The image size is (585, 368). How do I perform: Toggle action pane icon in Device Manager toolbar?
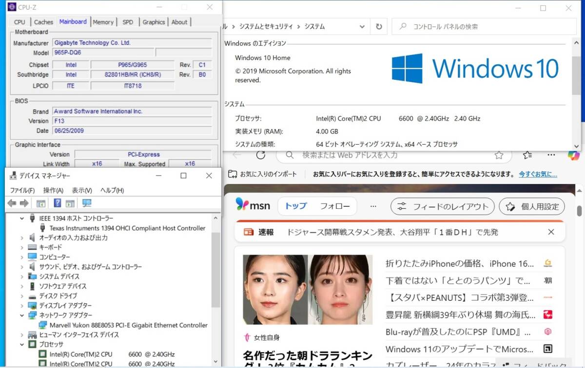coord(70,203)
